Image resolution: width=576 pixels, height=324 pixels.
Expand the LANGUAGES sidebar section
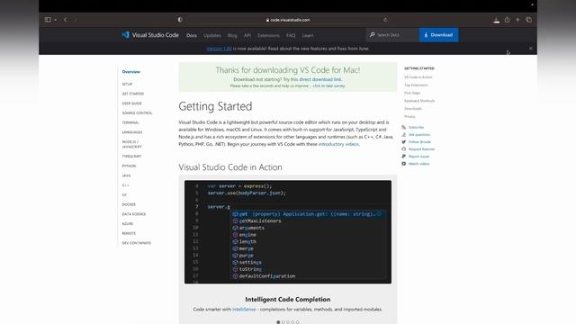[132, 132]
